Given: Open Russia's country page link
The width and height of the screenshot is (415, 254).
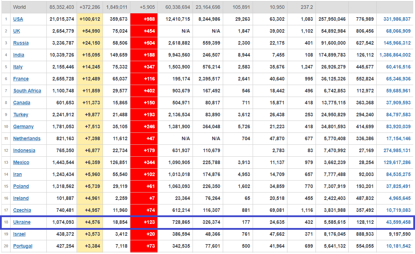Looking at the screenshot, I should point(21,43).
